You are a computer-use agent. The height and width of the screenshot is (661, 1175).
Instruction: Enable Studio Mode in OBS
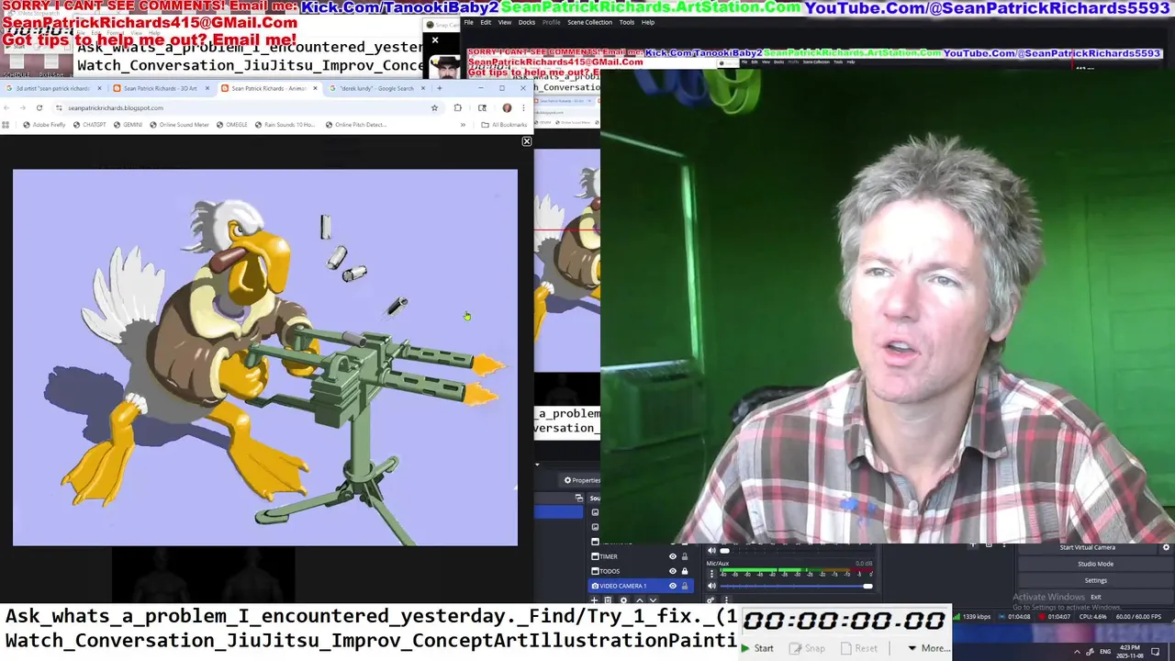[1095, 564]
